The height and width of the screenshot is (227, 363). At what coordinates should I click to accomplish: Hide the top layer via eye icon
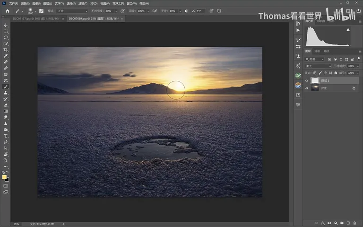(307, 80)
